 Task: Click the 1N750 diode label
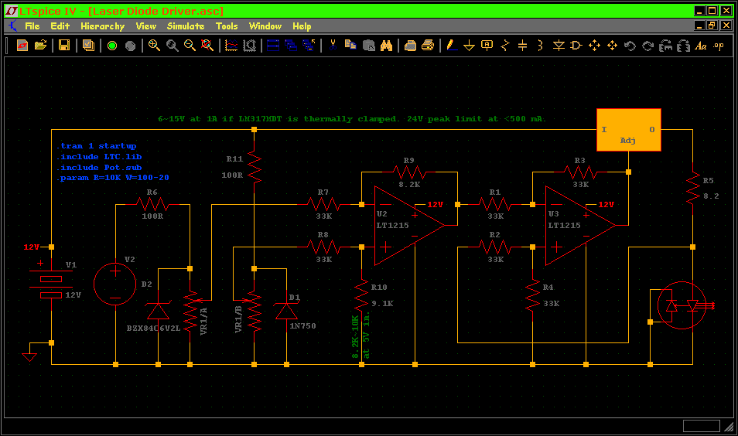click(x=302, y=326)
